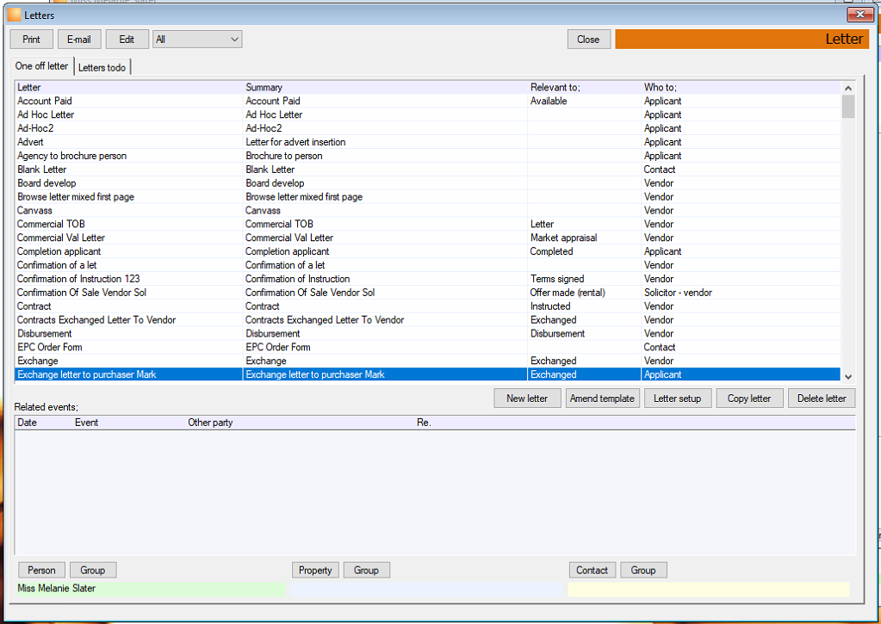The width and height of the screenshot is (881, 624).
Task: Click the Who to; column header
Action: (741, 87)
